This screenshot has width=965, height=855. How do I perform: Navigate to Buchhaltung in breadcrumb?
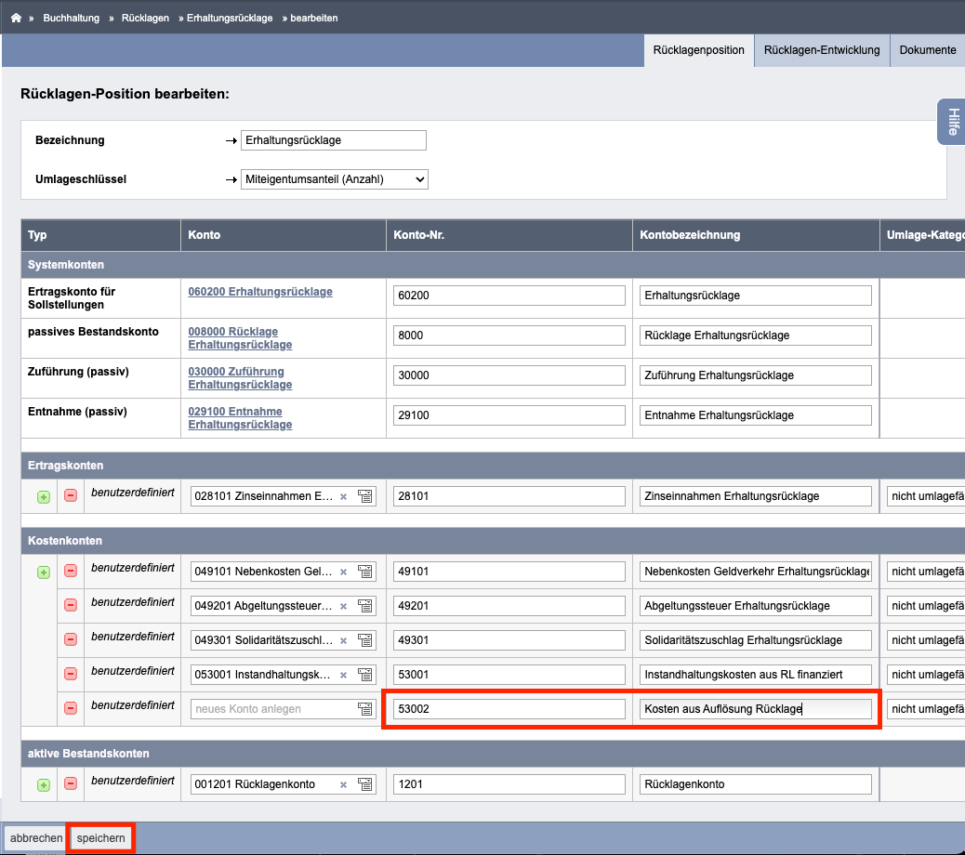coord(72,18)
